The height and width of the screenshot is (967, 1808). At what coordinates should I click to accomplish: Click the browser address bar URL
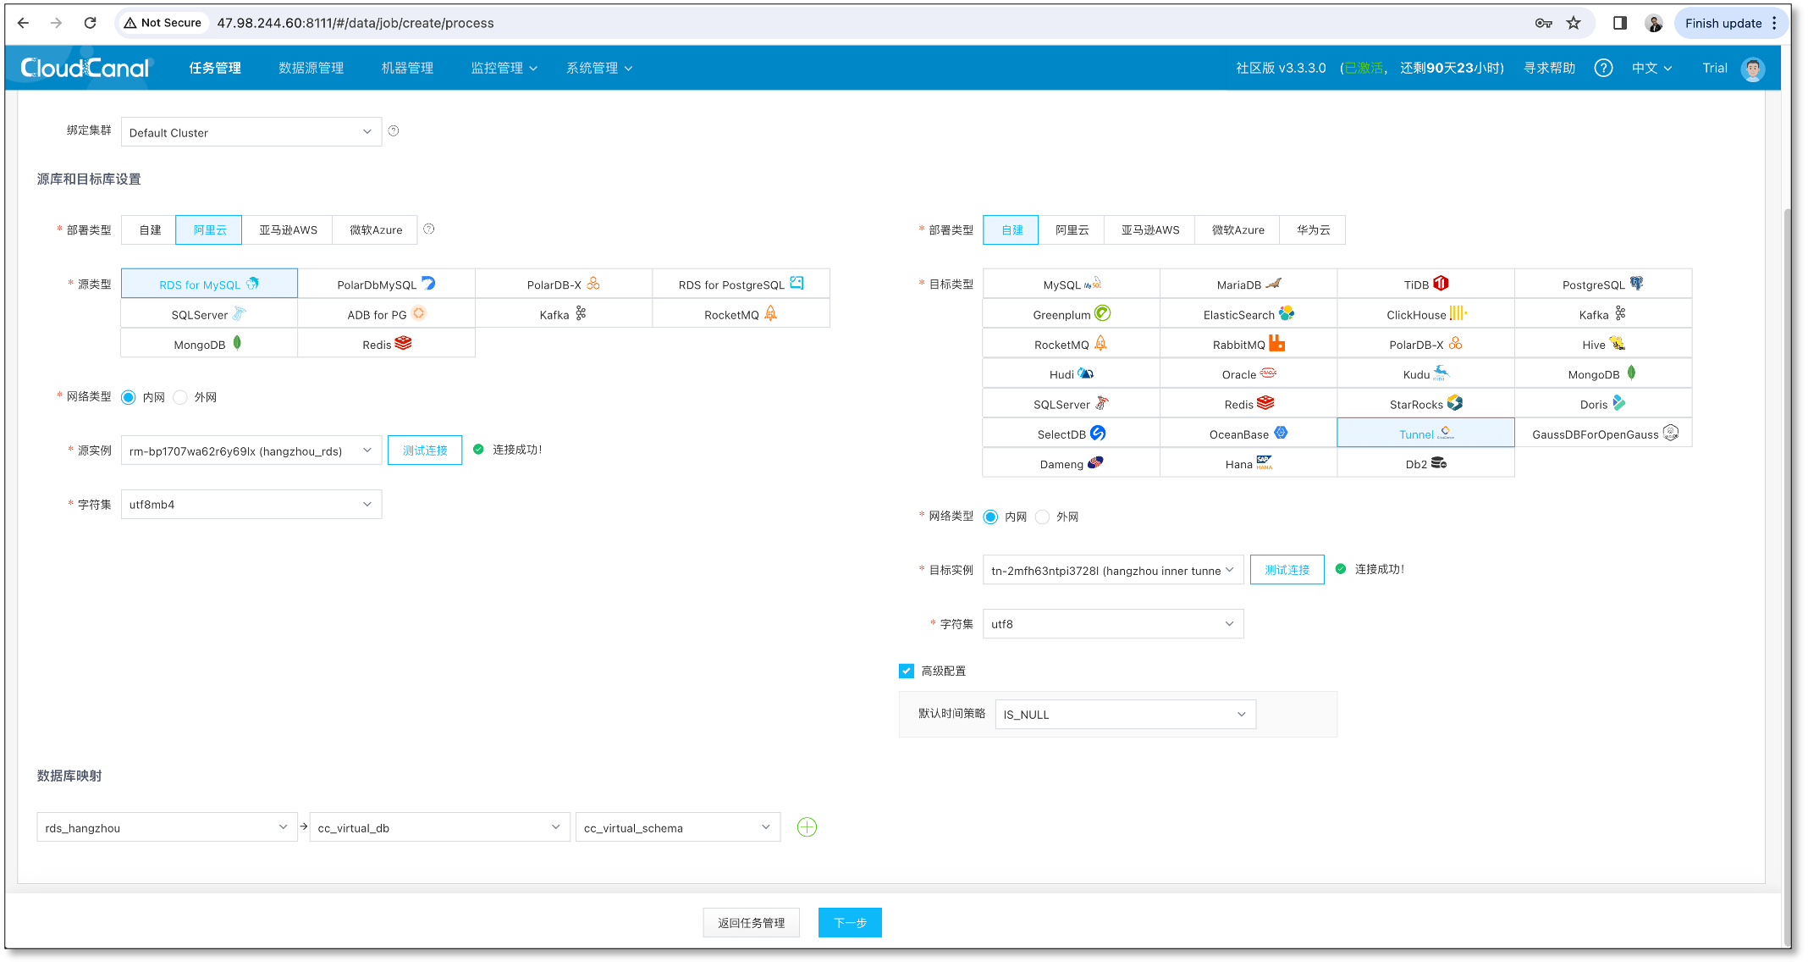(356, 23)
